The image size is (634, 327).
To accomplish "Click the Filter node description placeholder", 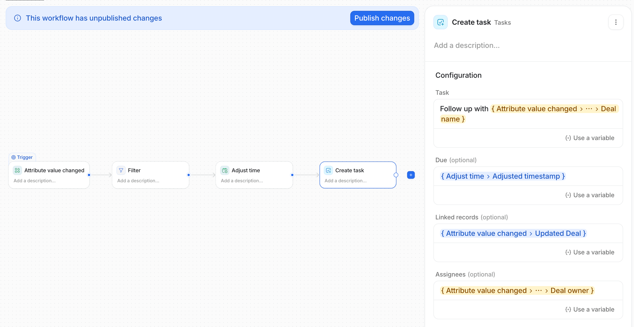I will click(138, 181).
